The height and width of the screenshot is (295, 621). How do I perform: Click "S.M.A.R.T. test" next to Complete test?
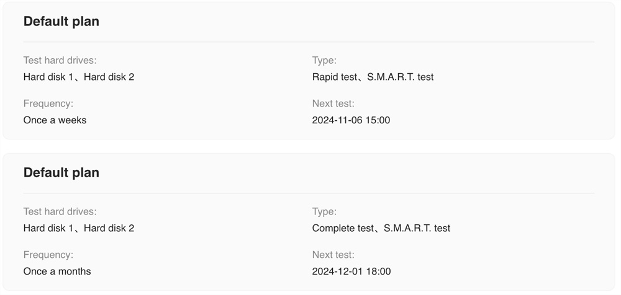417,228
